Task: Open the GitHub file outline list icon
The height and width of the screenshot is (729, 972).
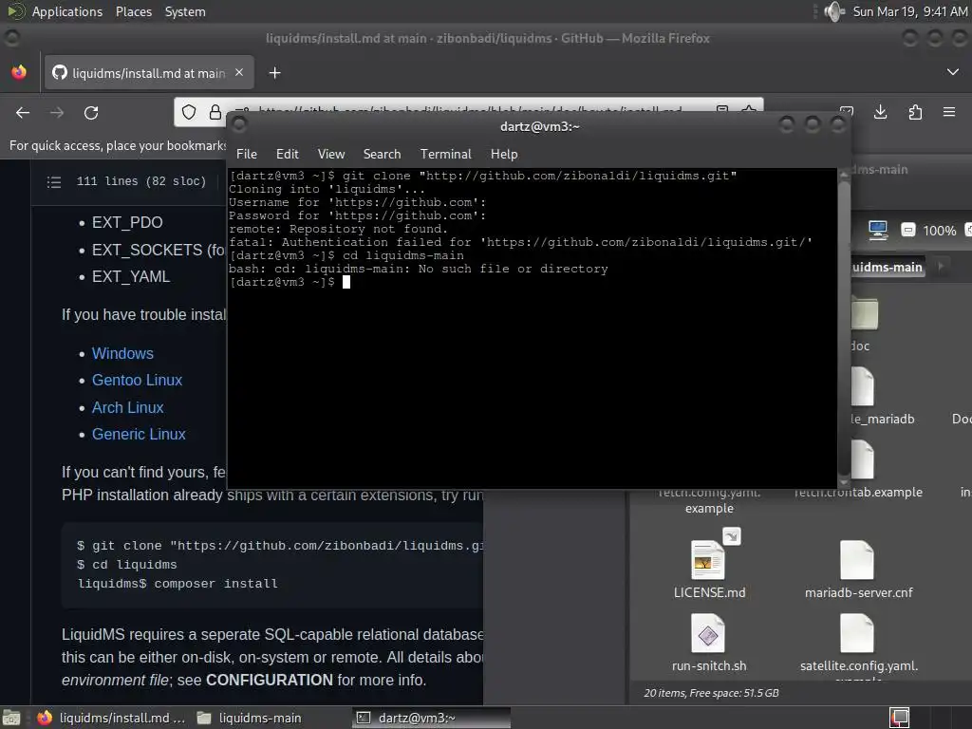Action: point(54,181)
